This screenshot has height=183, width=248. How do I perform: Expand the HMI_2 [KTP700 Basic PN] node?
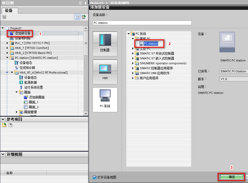(7, 53)
